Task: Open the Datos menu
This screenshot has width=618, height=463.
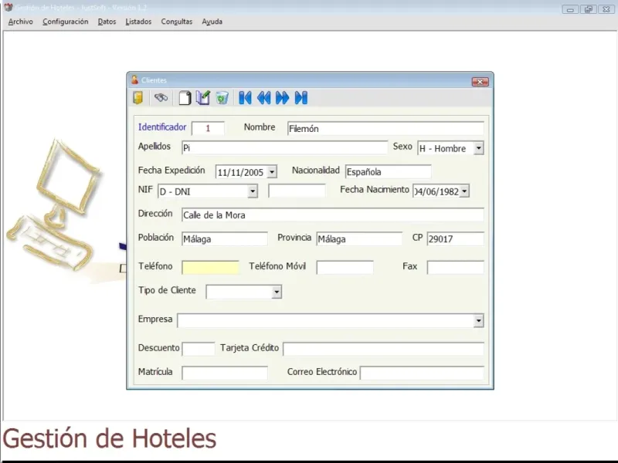Action: click(x=107, y=22)
